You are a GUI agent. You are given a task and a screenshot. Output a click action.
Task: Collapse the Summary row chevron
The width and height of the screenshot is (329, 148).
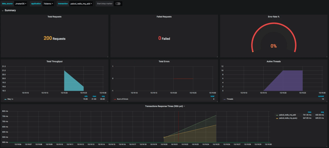point(2,10)
